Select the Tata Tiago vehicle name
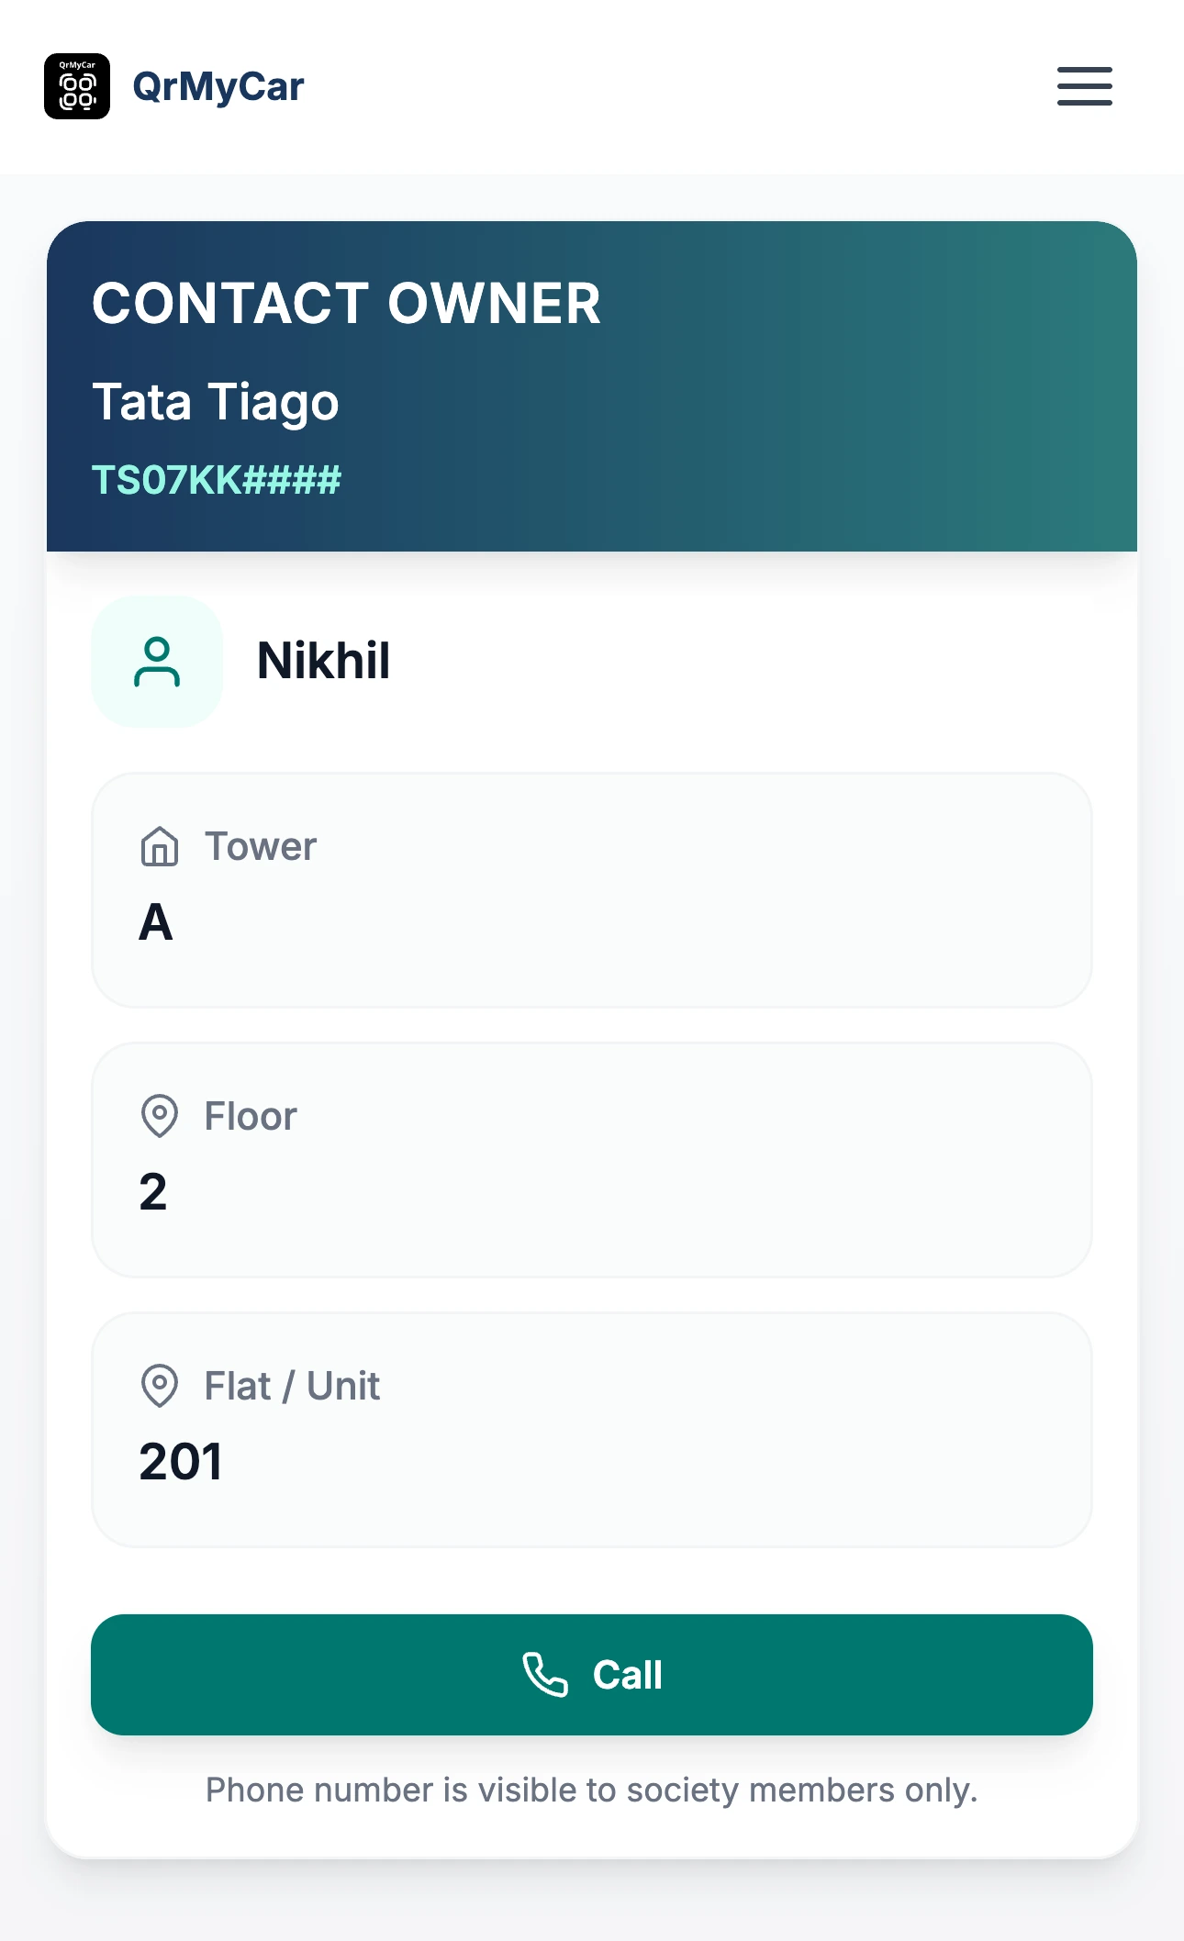This screenshot has width=1184, height=1941. [x=216, y=402]
